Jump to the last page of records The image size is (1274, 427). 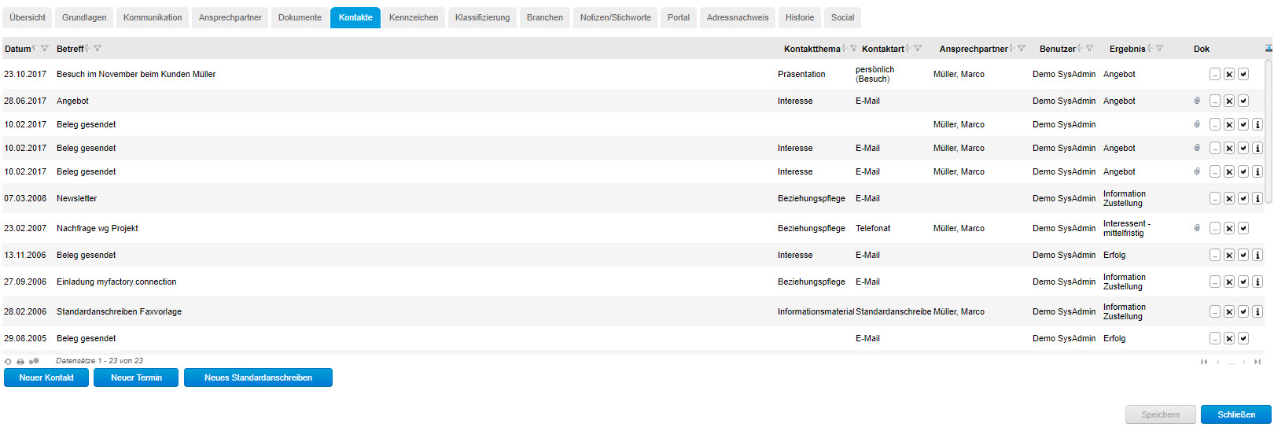(1257, 362)
